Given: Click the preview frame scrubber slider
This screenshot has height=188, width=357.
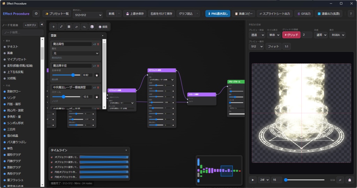Looking at the screenshot, I should click(x=304, y=180).
